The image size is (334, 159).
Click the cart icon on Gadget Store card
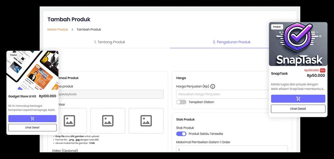click(32, 119)
